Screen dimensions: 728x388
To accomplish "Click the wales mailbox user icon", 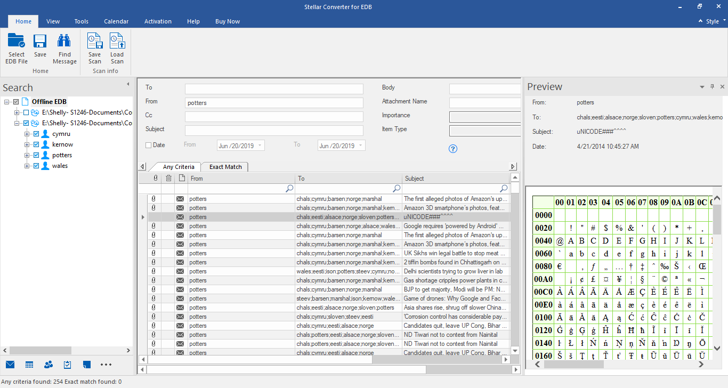I will (x=45, y=166).
